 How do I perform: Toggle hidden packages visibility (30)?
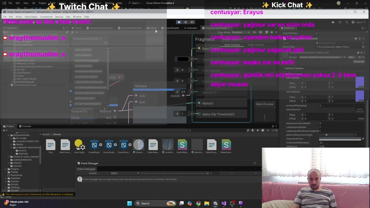point(275,131)
